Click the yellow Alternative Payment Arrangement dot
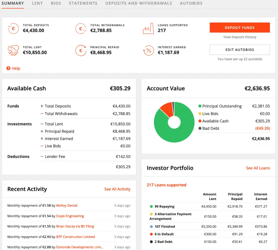Viewport: 278px width, 250px height. (151, 214)
